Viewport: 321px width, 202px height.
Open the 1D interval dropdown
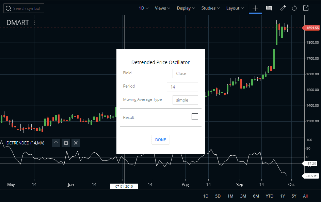tap(144, 8)
